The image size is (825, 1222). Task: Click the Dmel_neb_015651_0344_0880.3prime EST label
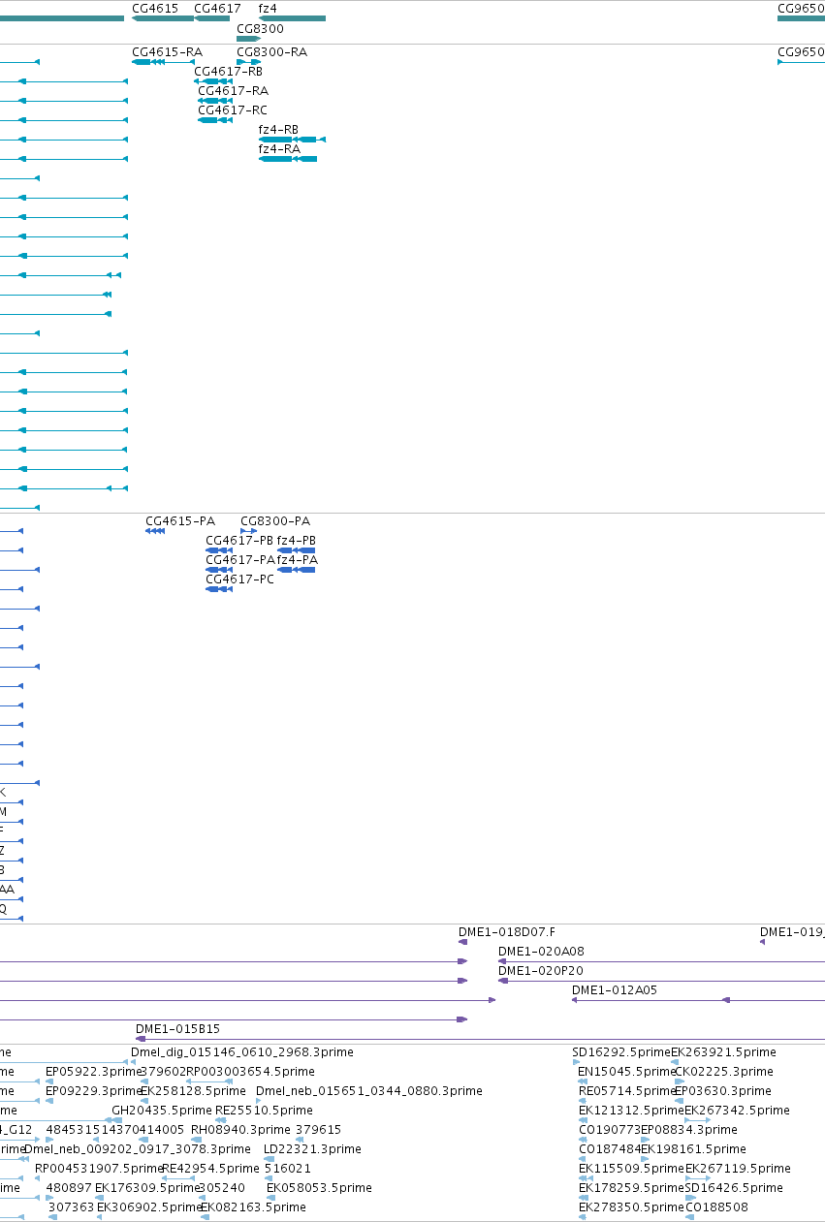369,1091
